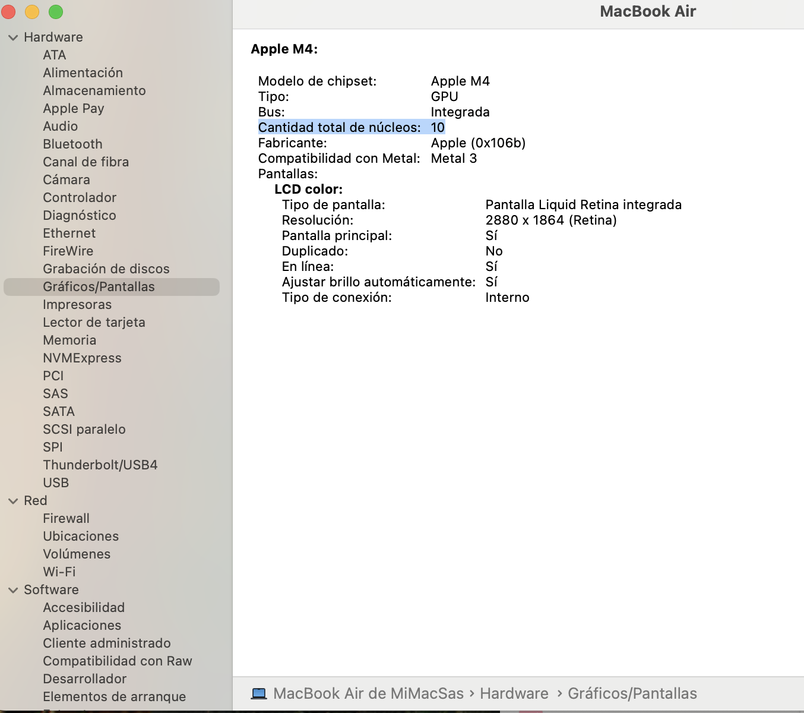The height and width of the screenshot is (713, 804).
Task: Select Cámara in the sidebar
Action: click(67, 179)
